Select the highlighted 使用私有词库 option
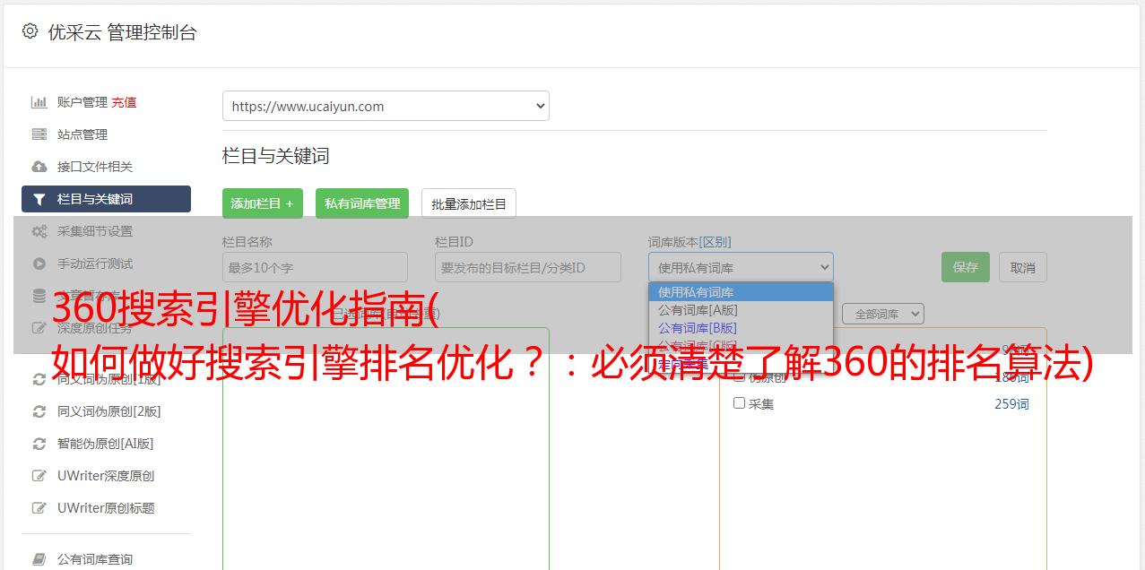This screenshot has height=570, width=1145. (741, 292)
